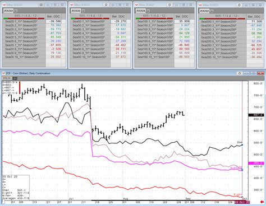Select ZCI222 tab in Sea50 monitor window
This screenshot has height=206, width=266.
76,11
